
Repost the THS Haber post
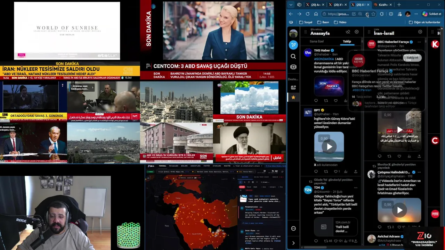[326, 101]
